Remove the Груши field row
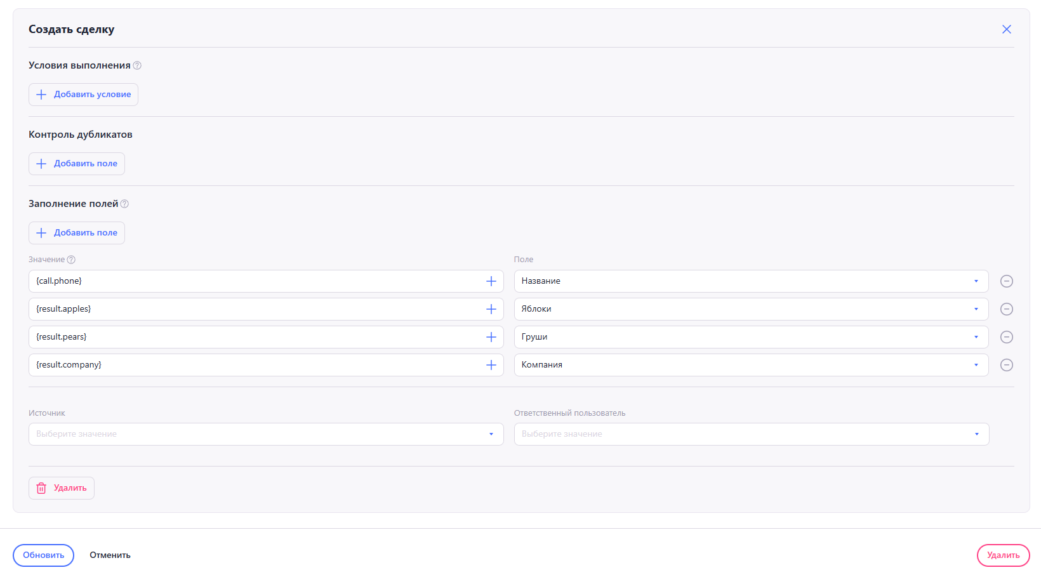 (x=1006, y=337)
